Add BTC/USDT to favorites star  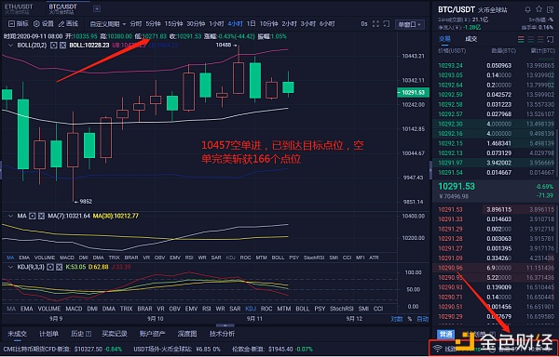539,9
